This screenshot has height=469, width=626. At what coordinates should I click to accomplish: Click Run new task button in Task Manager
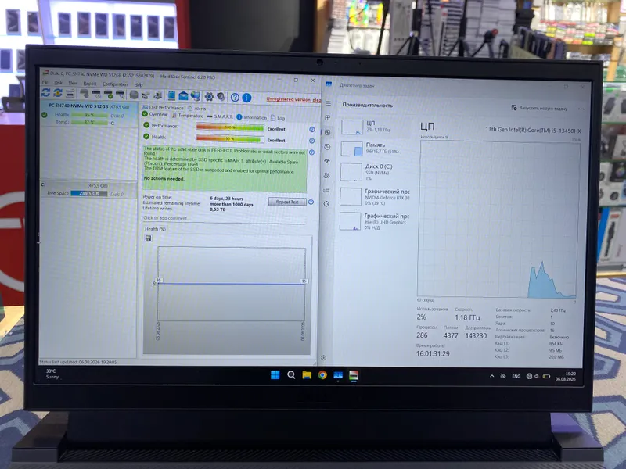point(539,108)
